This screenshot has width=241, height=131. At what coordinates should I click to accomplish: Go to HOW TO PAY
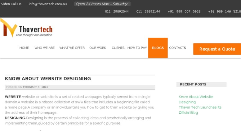(x=137, y=48)
